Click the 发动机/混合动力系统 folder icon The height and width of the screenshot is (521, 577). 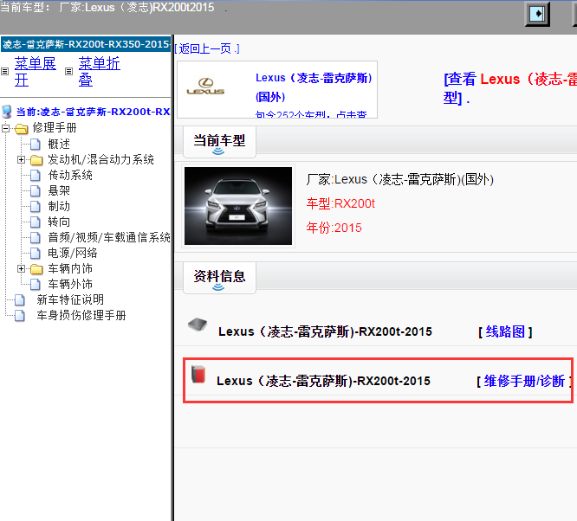[36, 160]
